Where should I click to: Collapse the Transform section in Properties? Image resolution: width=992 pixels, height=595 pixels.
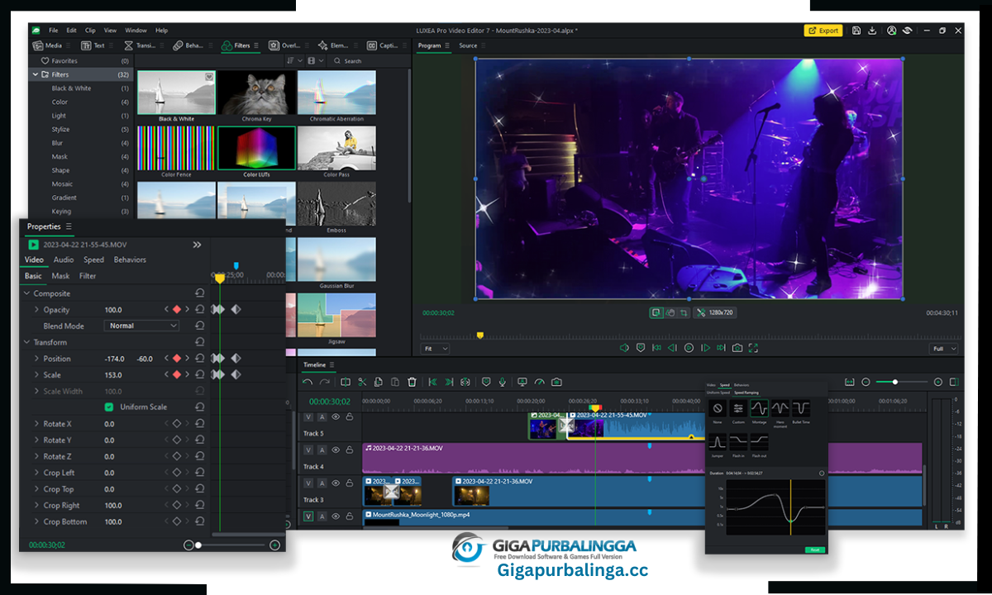click(26, 342)
